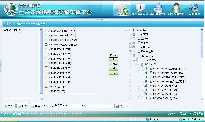Open 用户权限维护 user icon
This screenshot has width=205, height=122.
coord(175,8)
